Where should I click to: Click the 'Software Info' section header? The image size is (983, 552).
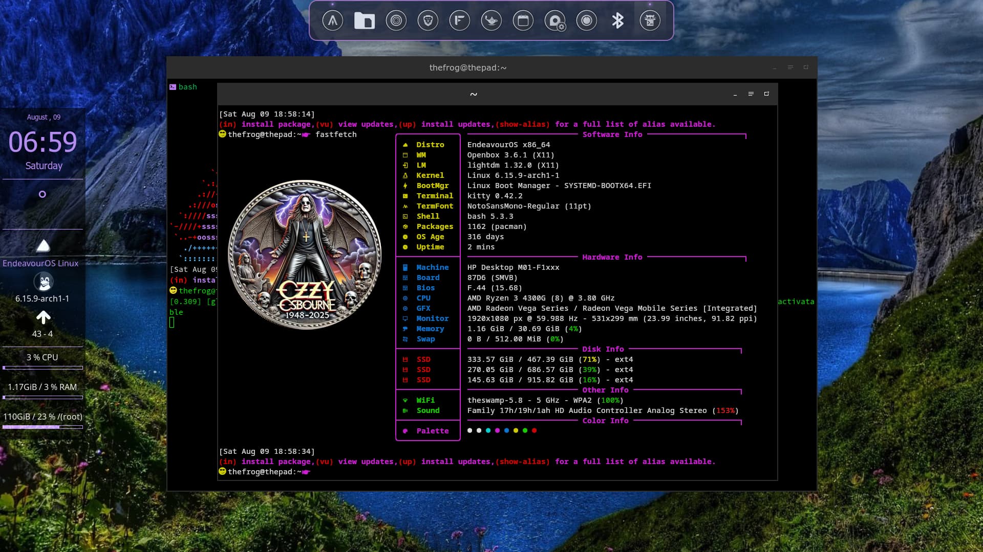pyautogui.click(x=612, y=134)
